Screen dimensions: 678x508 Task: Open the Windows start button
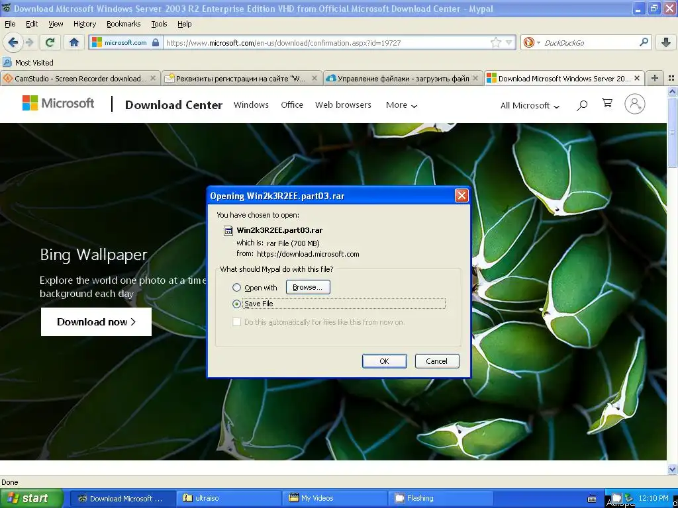tap(31, 498)
